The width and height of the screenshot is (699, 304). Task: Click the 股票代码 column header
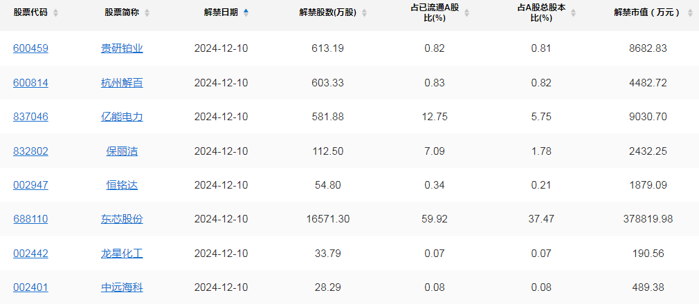coord(30,13)
